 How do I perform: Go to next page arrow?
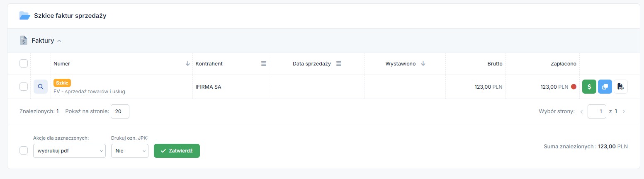(624, 111)
